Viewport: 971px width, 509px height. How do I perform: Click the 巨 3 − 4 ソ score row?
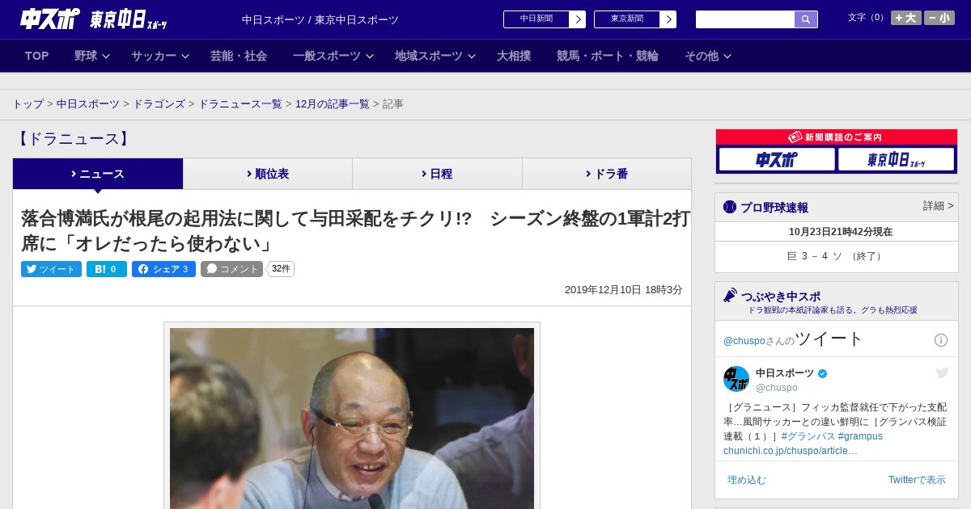coord(837,256)
